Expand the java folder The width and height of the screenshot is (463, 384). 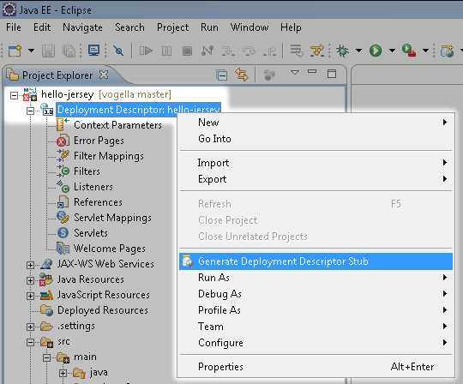pos(63,373)
